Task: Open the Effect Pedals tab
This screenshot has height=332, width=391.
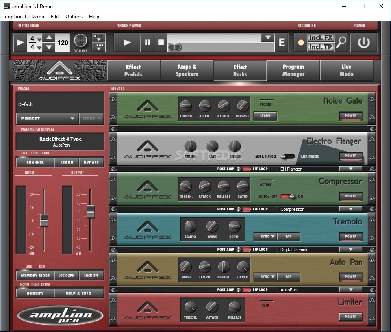Action: [133, 71]
